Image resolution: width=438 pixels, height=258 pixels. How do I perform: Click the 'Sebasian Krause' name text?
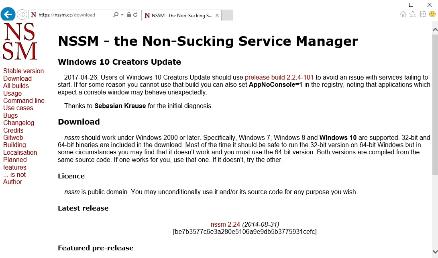[120, 106]
